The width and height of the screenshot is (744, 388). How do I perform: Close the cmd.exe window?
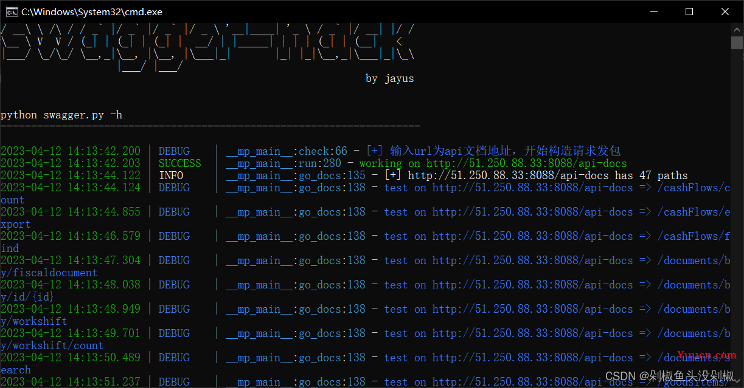725,12
